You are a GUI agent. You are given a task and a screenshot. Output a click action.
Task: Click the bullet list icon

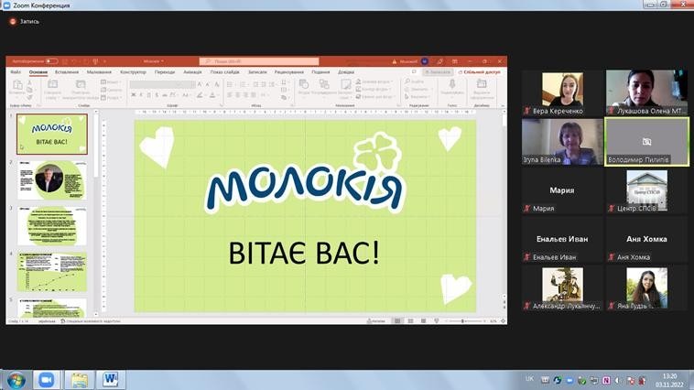[229, 84]
